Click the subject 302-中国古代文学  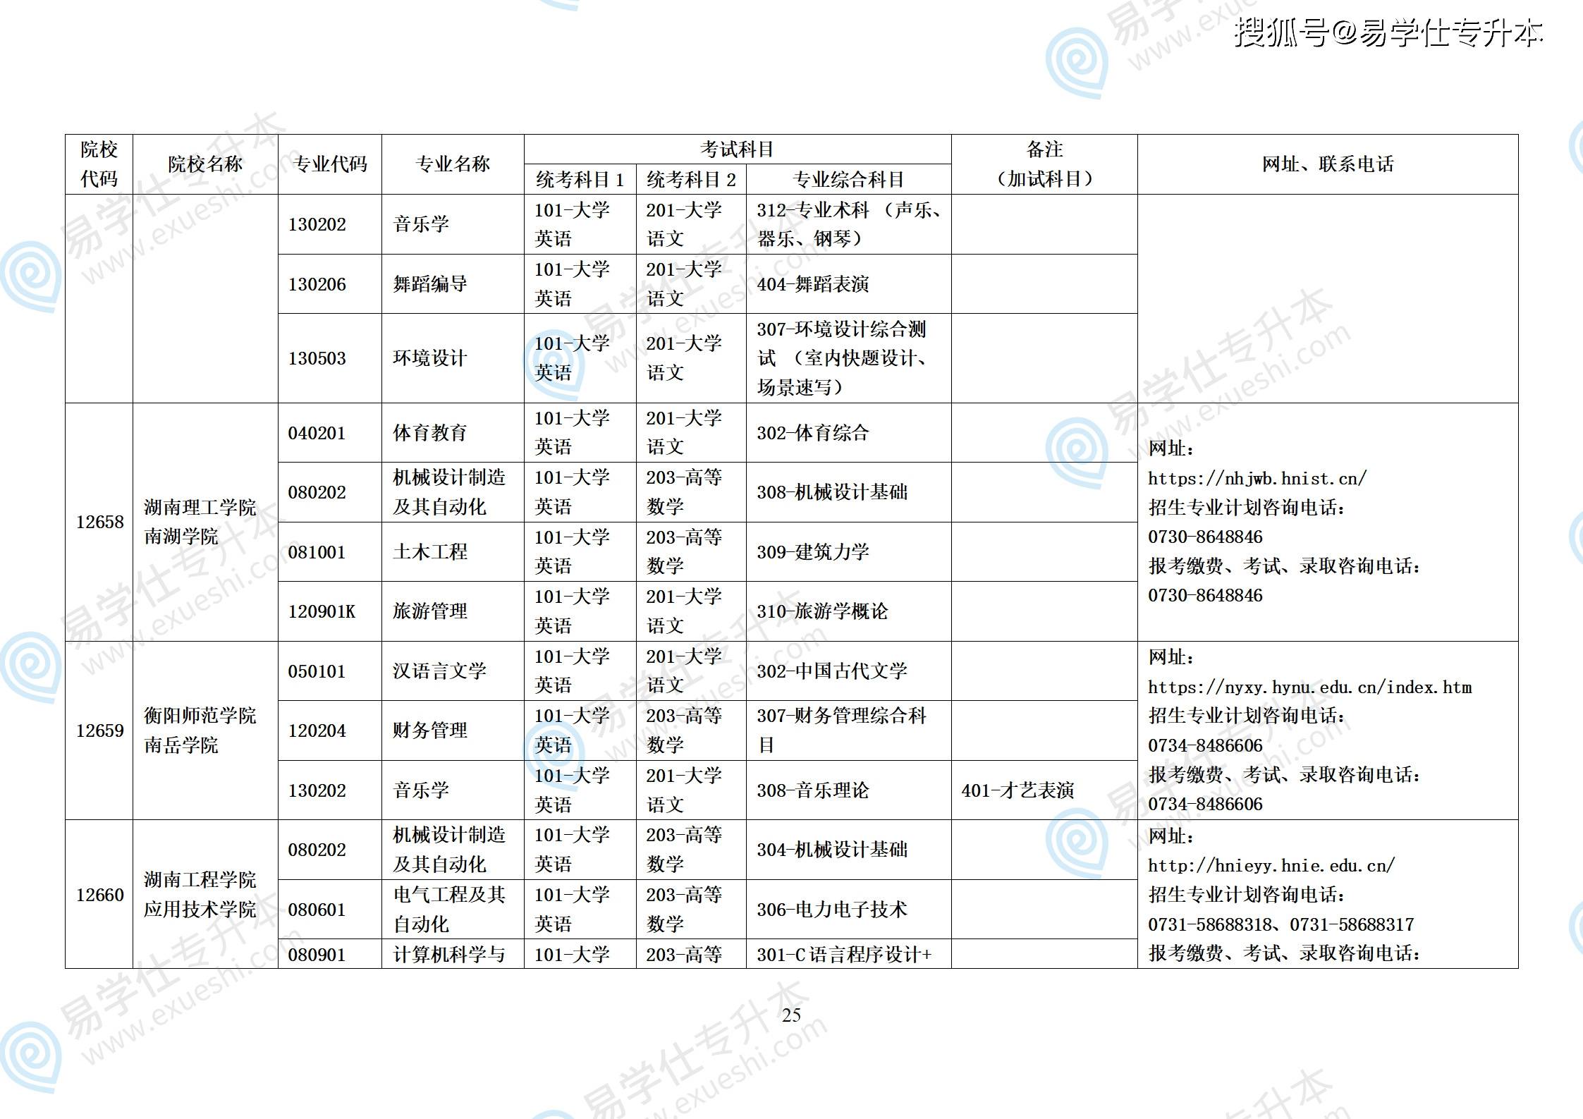832,672
